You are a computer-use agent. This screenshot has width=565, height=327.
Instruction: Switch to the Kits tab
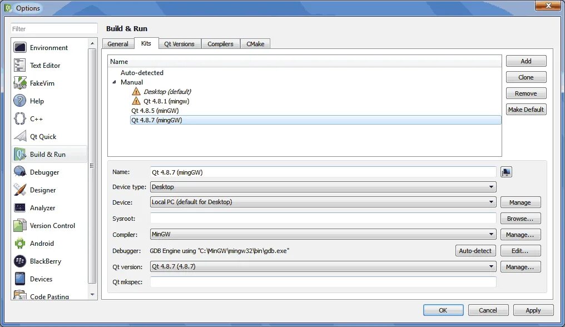point(146,43)
